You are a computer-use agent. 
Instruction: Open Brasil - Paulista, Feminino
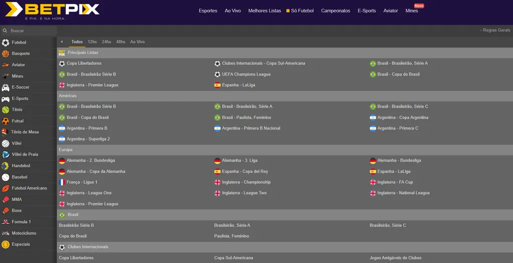(x=246, y=117)
